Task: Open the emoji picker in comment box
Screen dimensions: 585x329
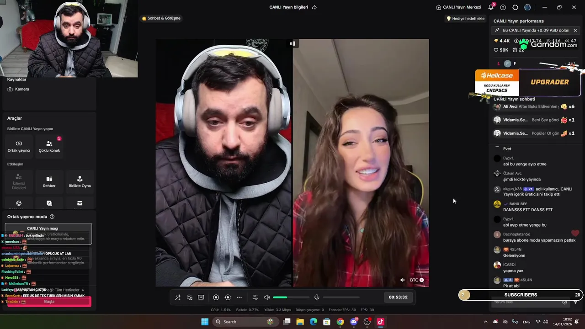Action: (564, 302)
